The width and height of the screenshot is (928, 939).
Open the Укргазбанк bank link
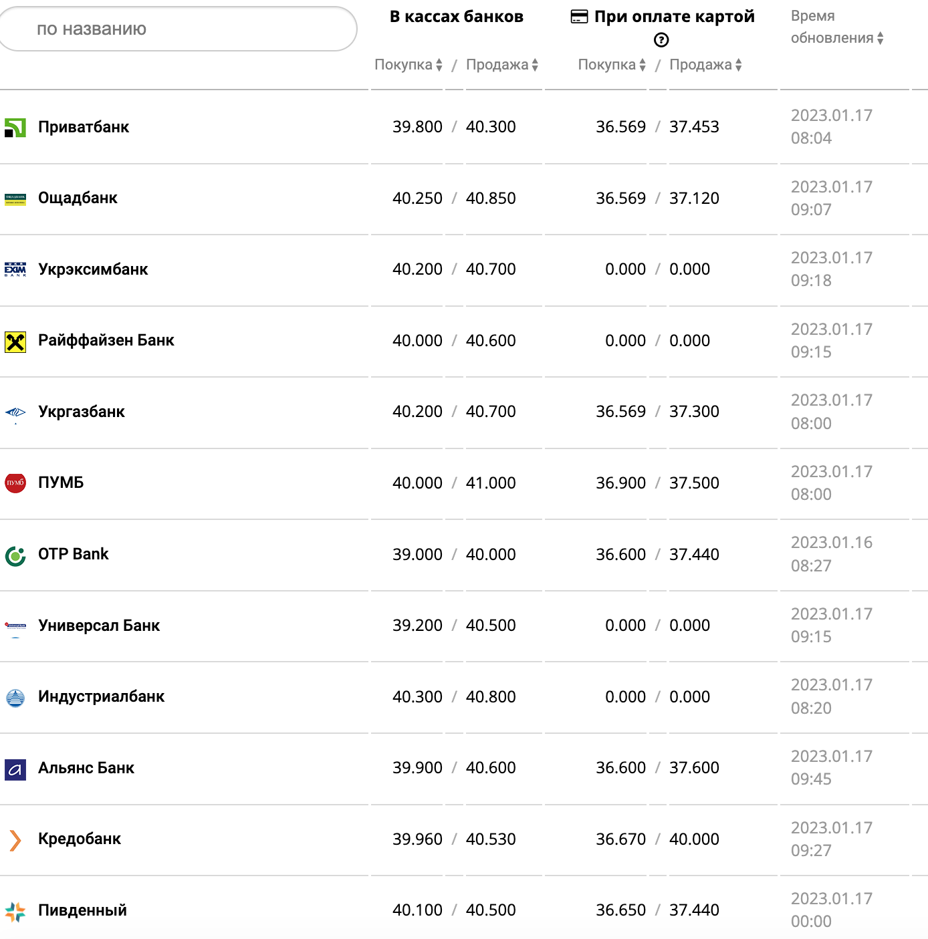click(x=82, y=412)
